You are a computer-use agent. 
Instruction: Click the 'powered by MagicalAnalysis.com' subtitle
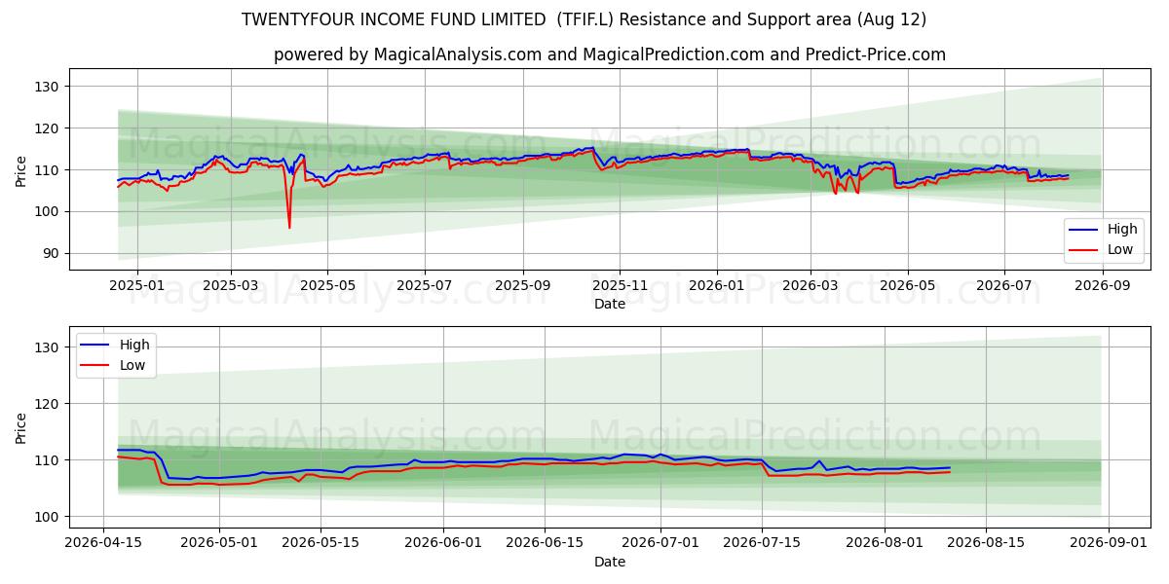coord(609,55)
